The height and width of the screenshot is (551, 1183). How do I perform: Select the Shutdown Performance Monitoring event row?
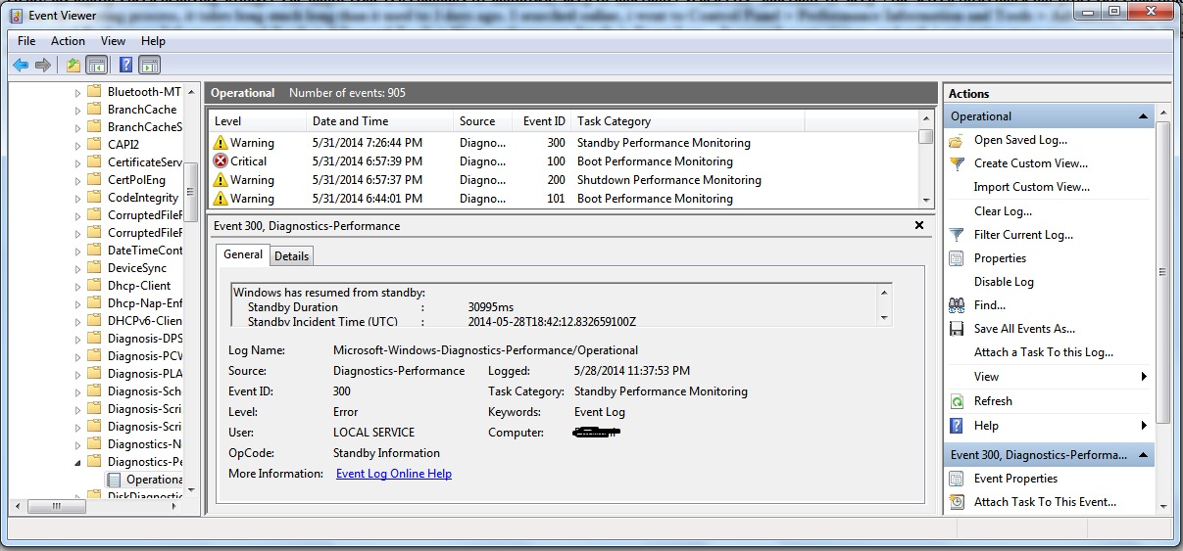[564, 180]
